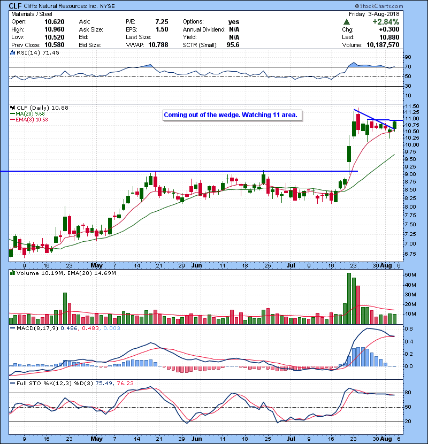Click the 'Volume 10.19M, EMA(20) 14.69M' legend
The width and height of the screenshot is (428, 444).
click(x=66, y=273)
